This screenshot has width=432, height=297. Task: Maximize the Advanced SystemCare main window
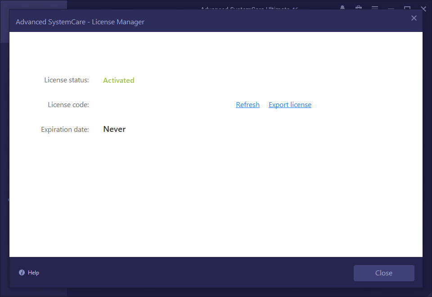pyautogui.click(x=407, y=8)
